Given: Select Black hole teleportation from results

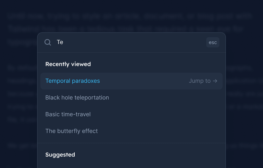Looking at the screenshot, I should point(77,98).
